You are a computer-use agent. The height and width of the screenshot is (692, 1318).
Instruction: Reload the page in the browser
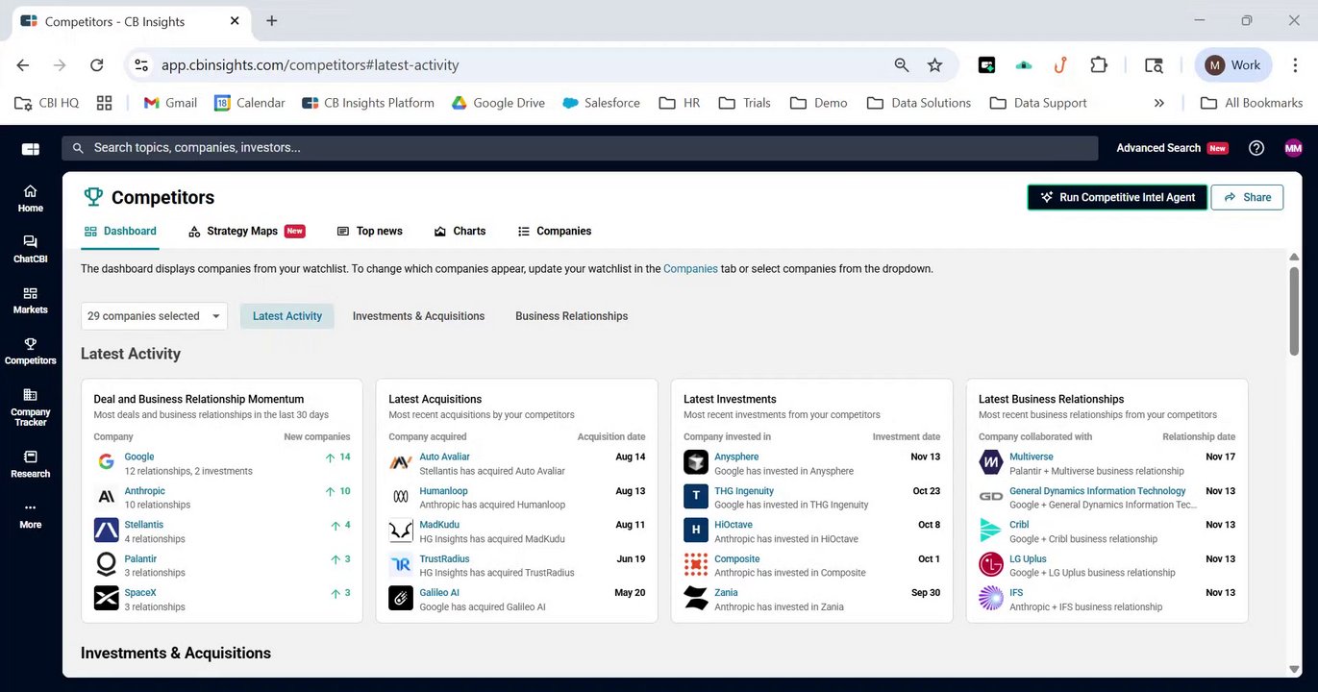[x=96, y=65]
